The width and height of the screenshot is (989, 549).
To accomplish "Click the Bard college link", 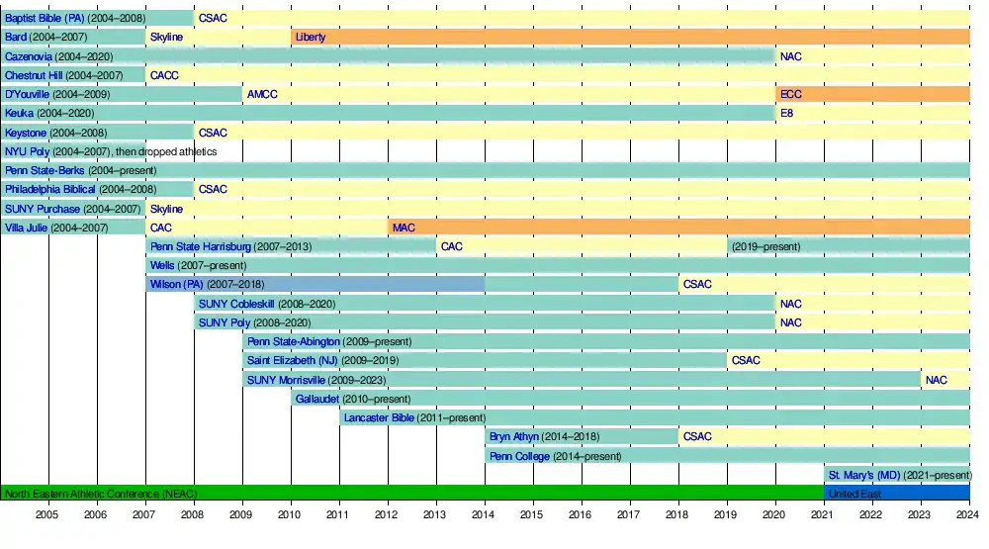I will pos(16,37).
